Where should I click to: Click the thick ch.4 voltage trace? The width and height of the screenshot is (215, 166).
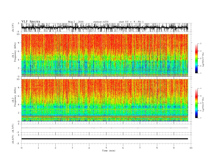click(x=105, y=139)
